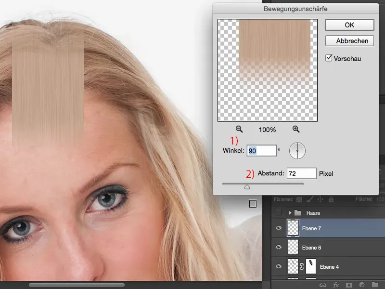
Task: Click the Haare group folder icon
Action: 298,213
